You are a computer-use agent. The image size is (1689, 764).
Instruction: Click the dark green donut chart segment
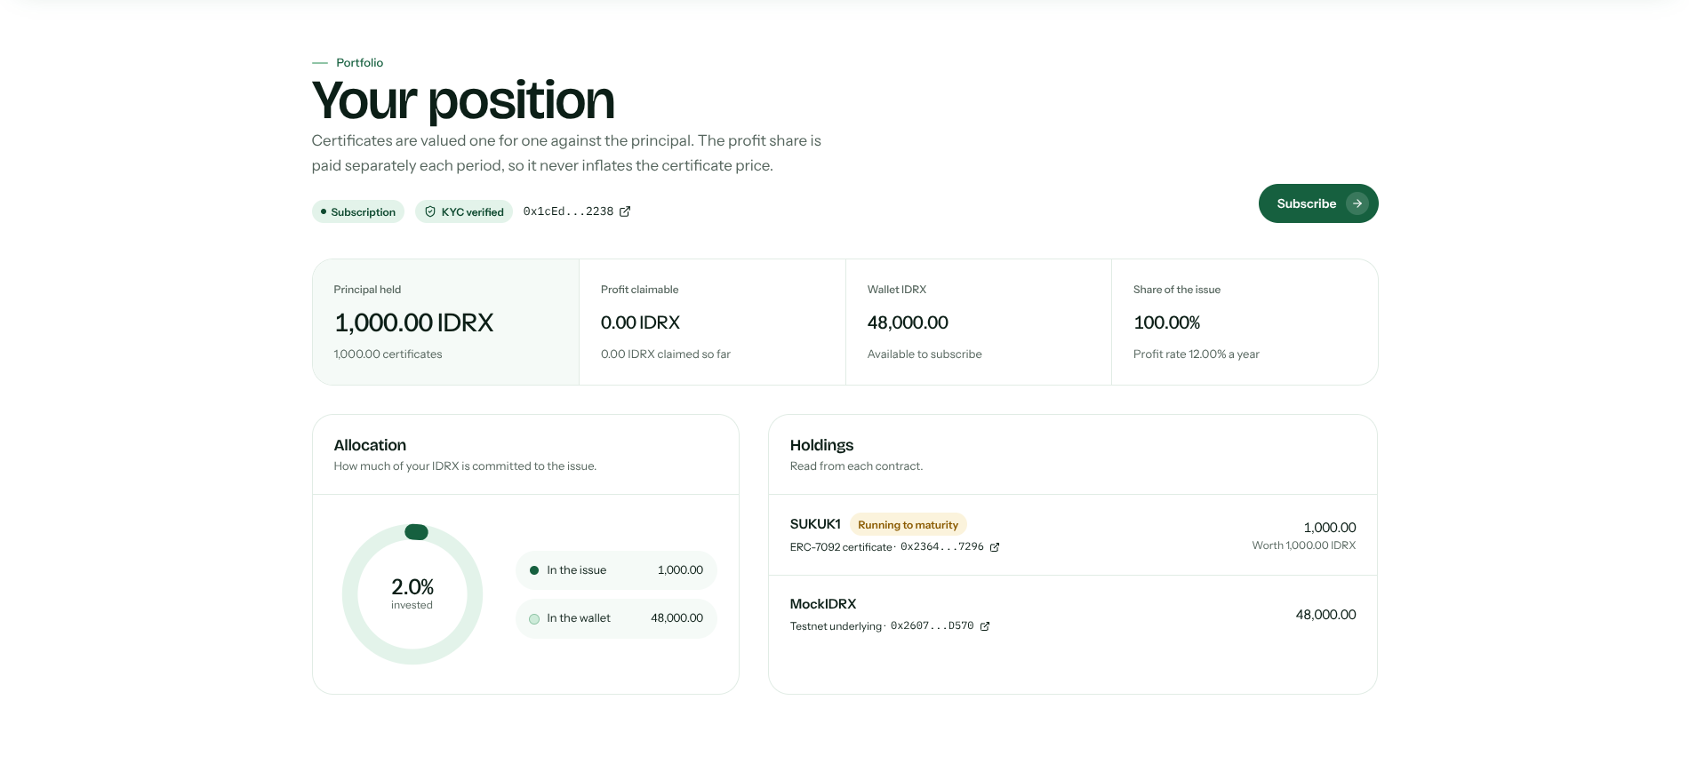(416, 532)
